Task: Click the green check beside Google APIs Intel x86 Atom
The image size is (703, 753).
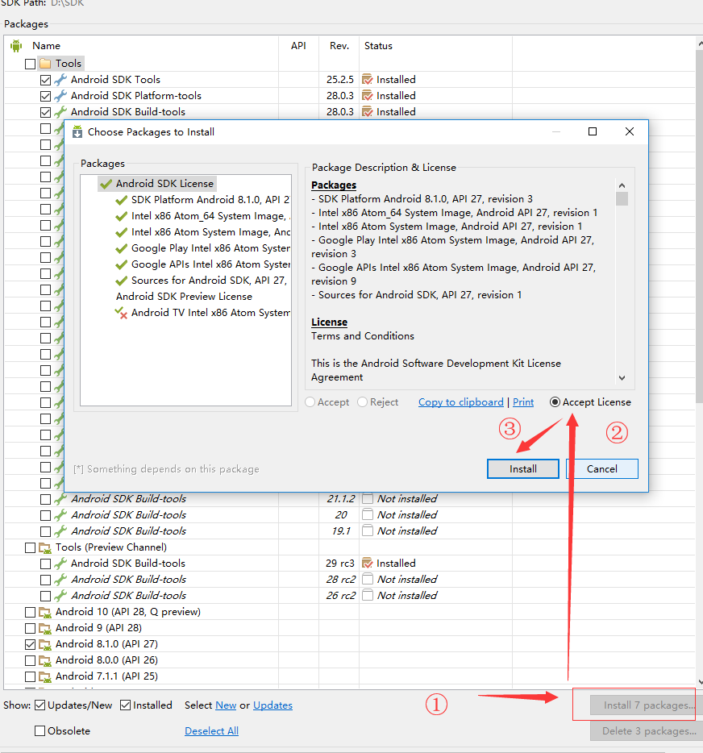Action: (x=122, y=264)
